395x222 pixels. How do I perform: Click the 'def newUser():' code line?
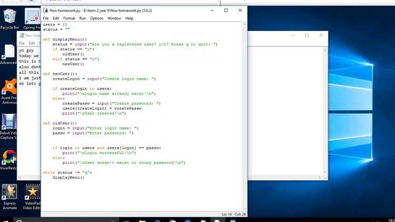pos(60,74)
